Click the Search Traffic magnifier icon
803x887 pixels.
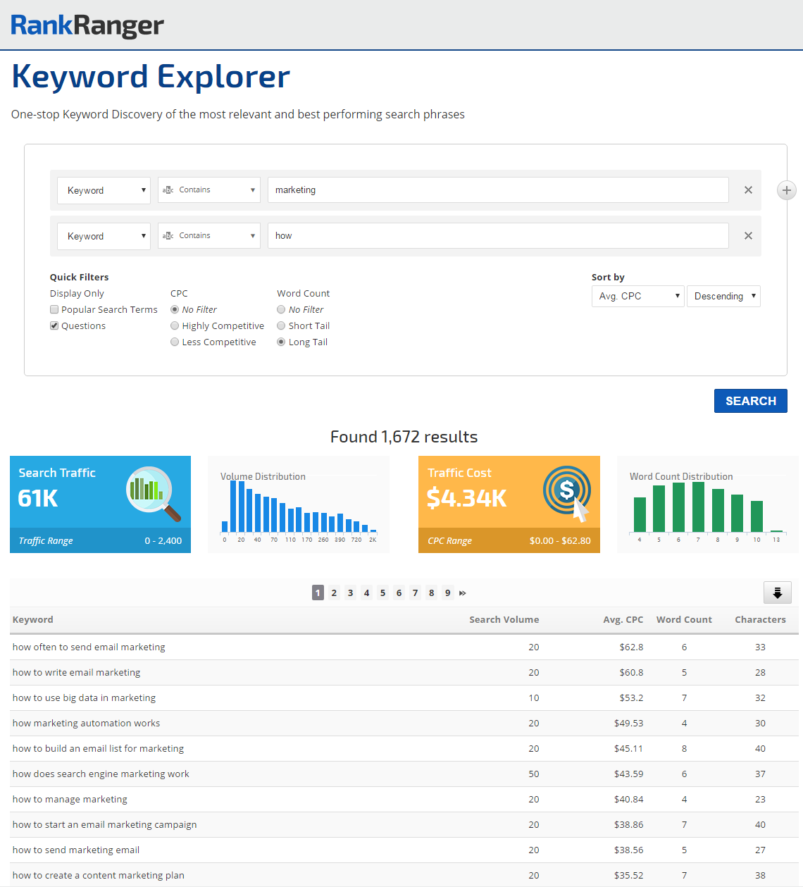(153, 492)
